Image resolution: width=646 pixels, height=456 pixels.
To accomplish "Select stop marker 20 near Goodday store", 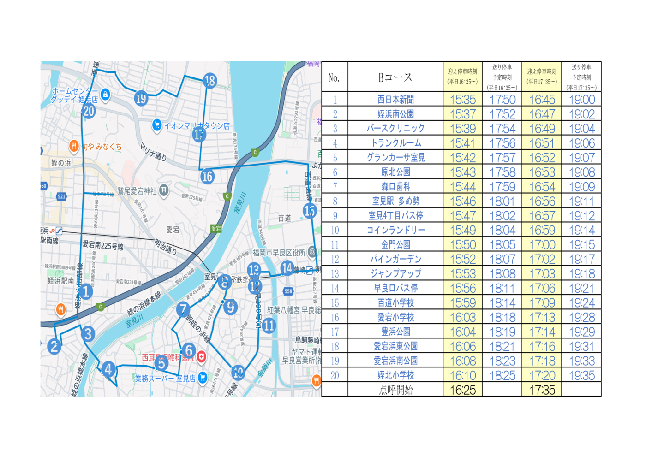I will [x=89, y=111].
